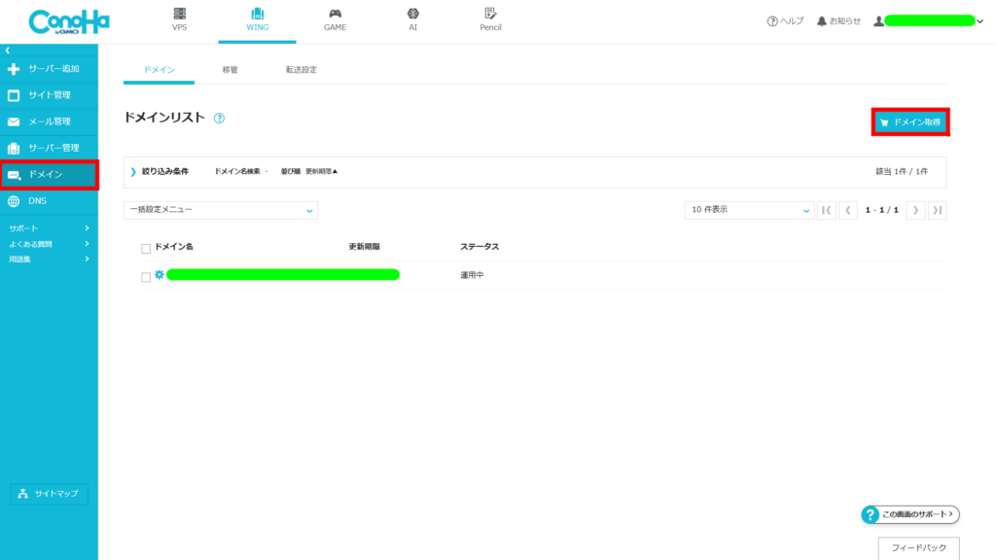Open the Pencil service icon
The image size is (996, 560).
click(x=490, y=15)
